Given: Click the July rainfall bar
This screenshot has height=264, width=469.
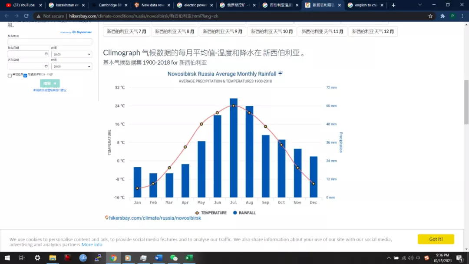Looking at the screenshot, I should (x=234, y=148).
